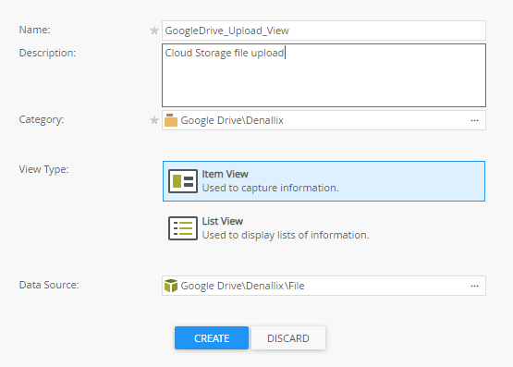Click the Item View layout icon
The height and width of the screenshot is (367, 513).
point(183,181)
